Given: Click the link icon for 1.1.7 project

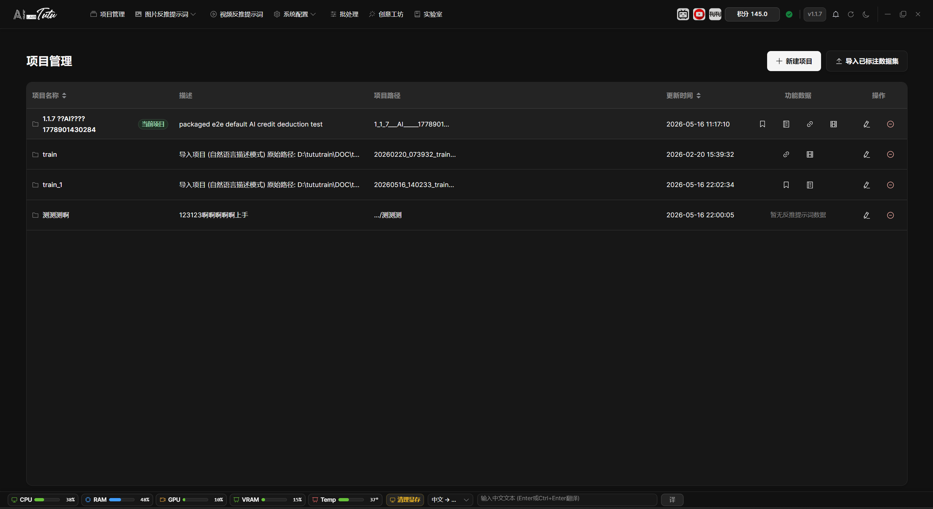Looking at the screenshot, I should [810, 124].
